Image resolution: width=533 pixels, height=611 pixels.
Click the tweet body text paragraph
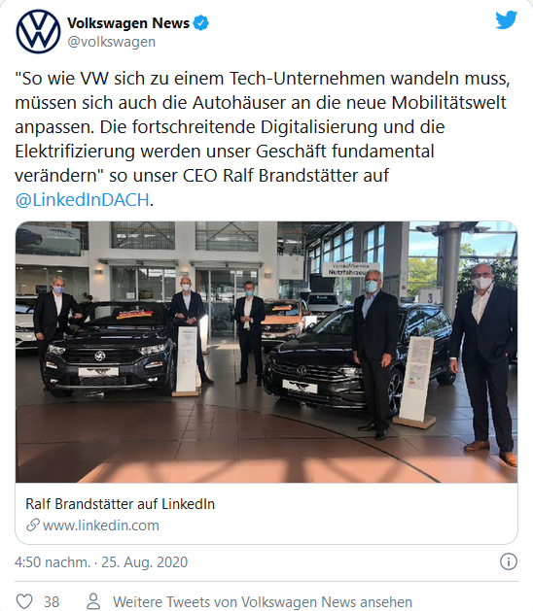coord(263,139)
